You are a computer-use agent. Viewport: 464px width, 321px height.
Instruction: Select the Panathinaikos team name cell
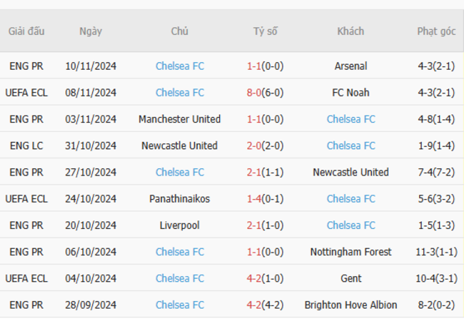(180, 198)
